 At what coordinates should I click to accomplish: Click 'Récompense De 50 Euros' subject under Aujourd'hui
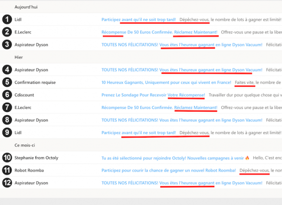159,32
